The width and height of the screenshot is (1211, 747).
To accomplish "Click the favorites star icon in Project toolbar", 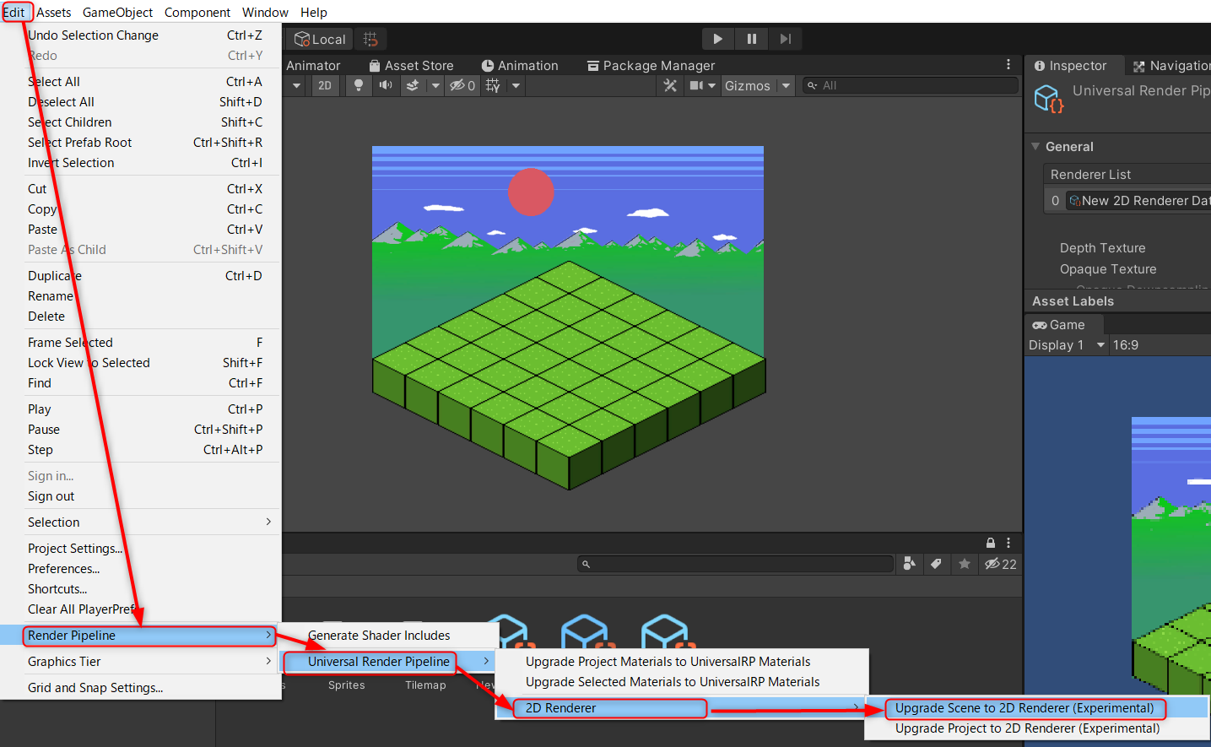I will point(964,564).
